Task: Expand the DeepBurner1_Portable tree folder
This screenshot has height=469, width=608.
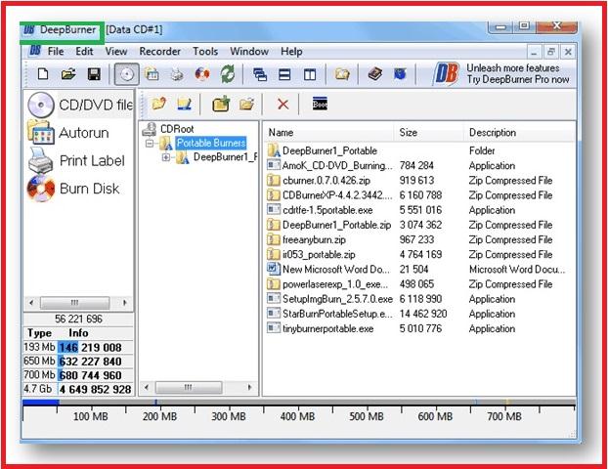Action: click(x=166, y=157)
